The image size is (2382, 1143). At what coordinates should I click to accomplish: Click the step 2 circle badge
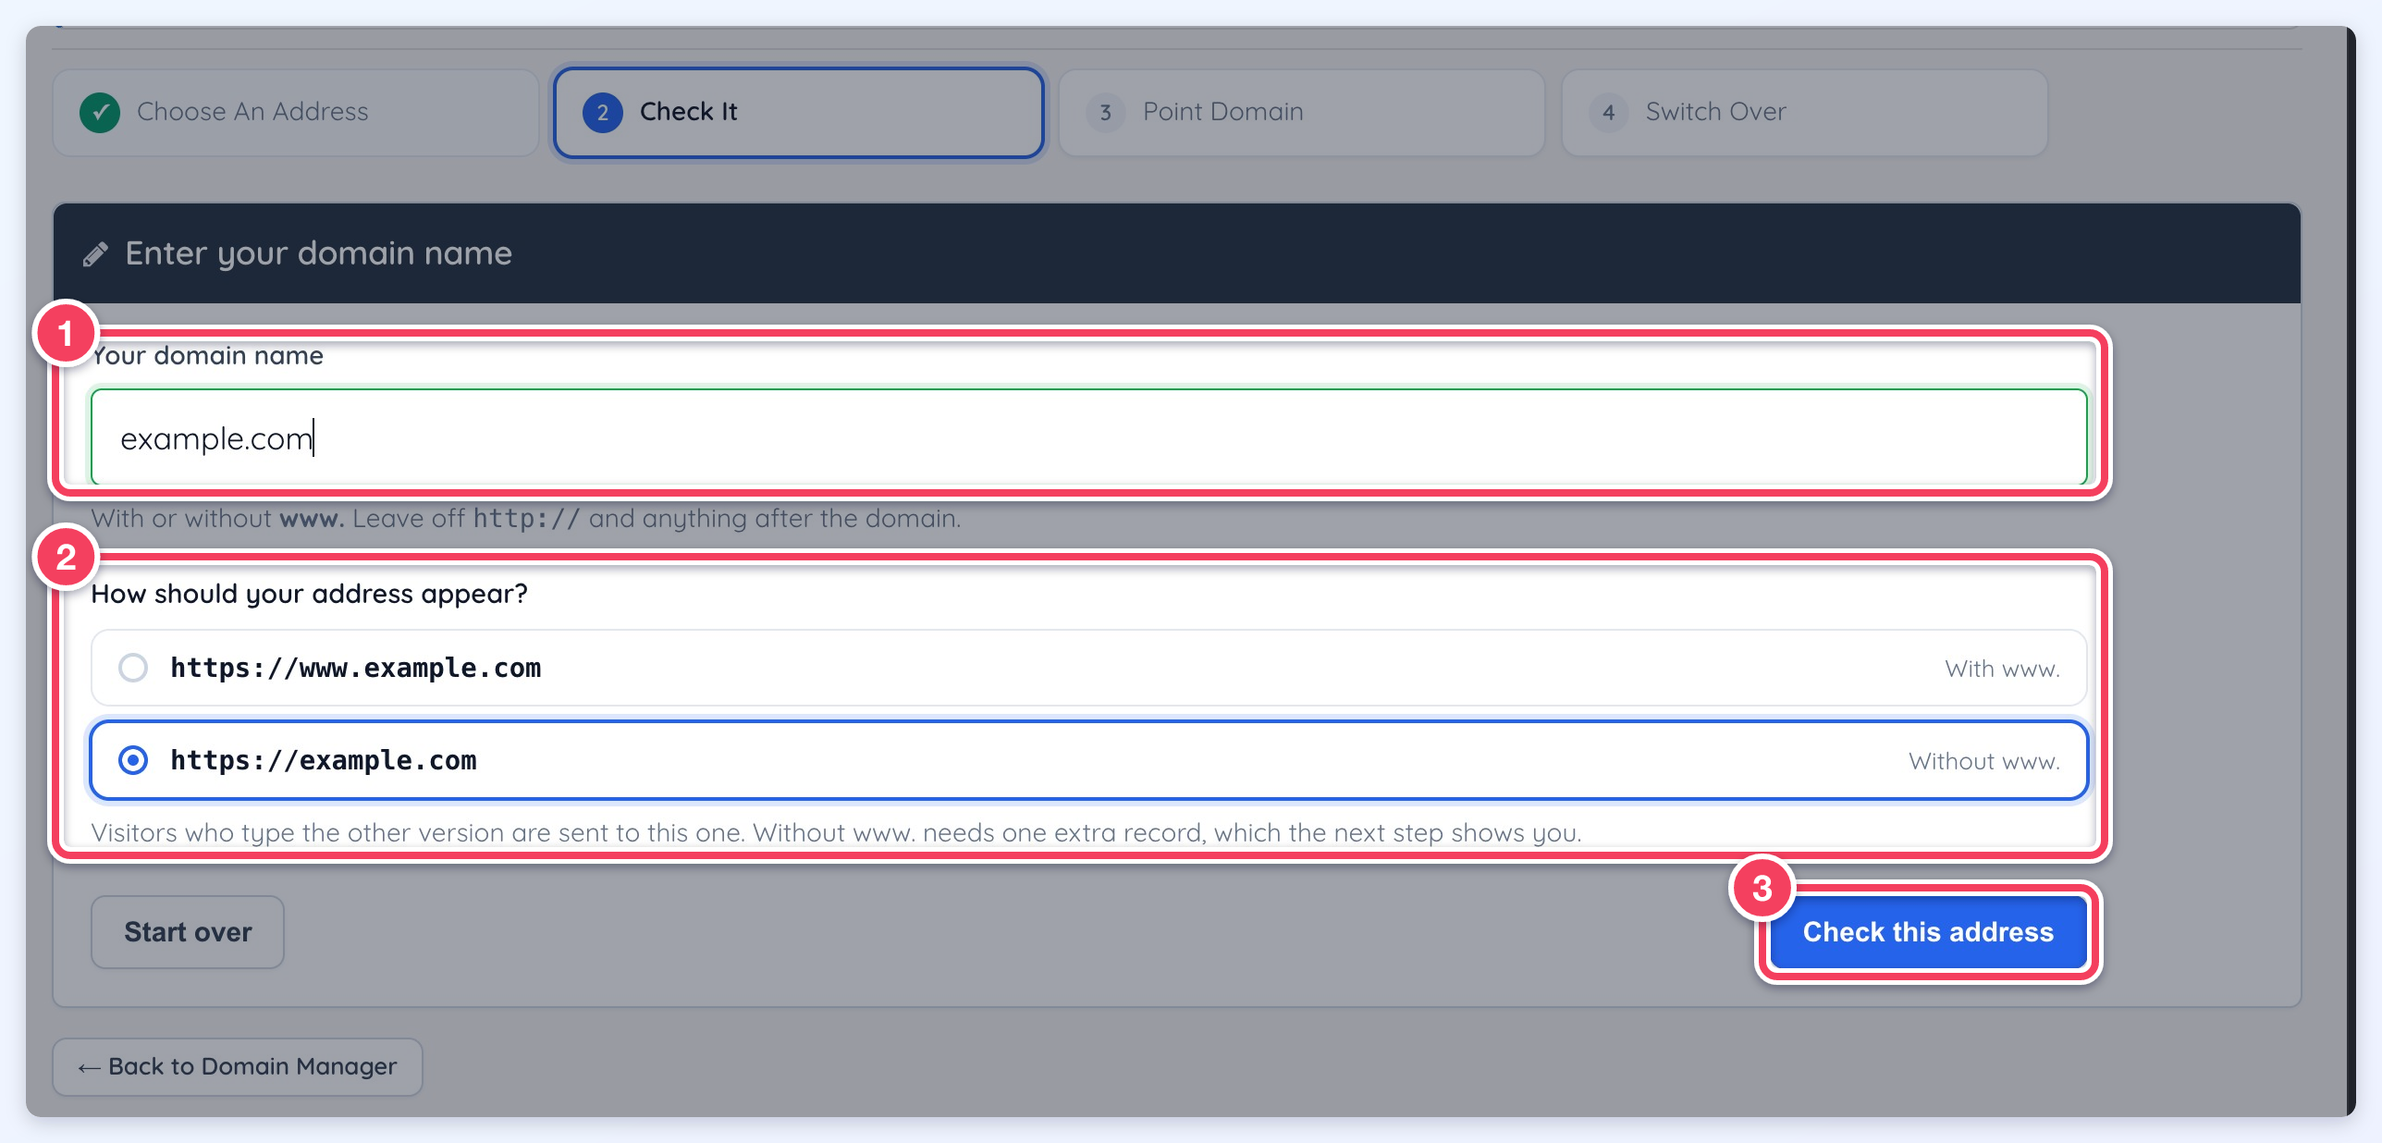[603, 113]
